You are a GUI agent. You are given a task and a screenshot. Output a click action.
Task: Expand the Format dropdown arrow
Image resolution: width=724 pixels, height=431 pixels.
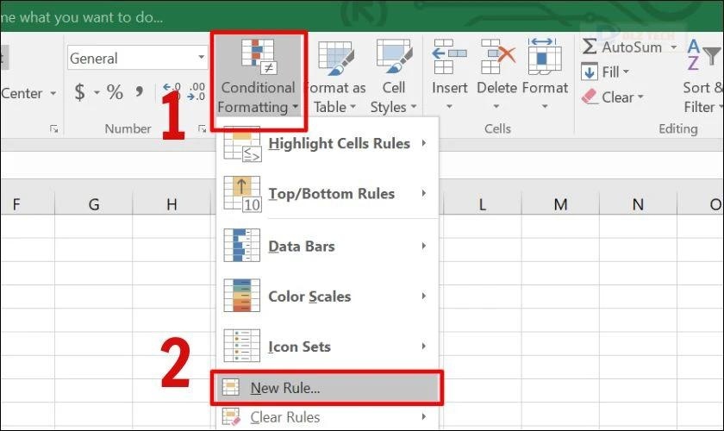point(545,107)
